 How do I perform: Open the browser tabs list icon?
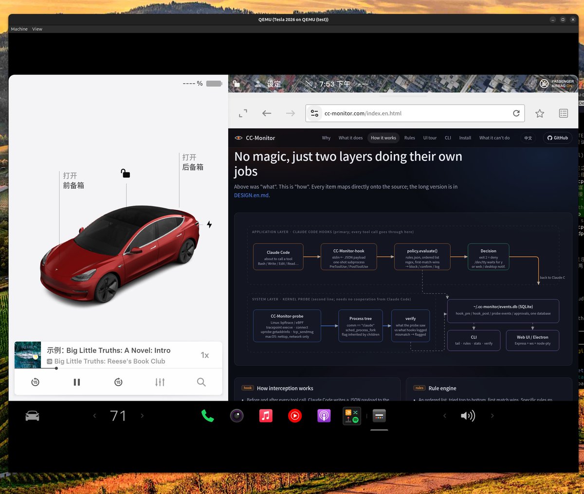pos(564,113)
